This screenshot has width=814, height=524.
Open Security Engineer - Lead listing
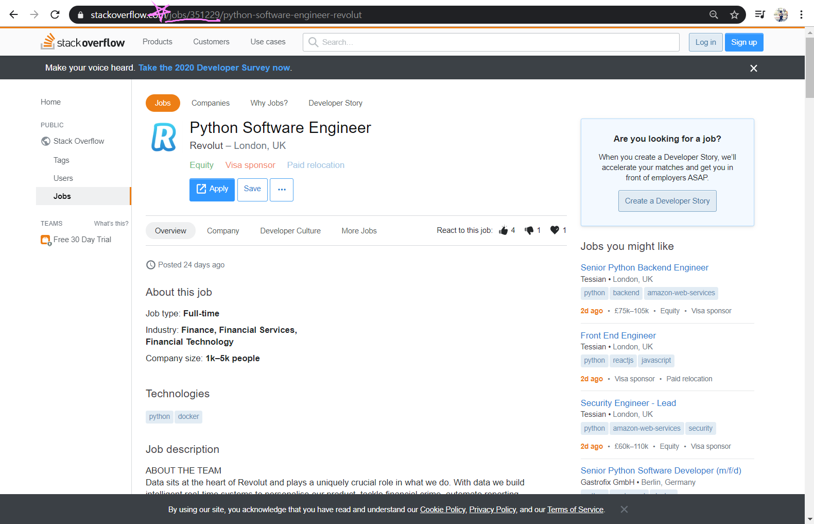click(628, 403)
